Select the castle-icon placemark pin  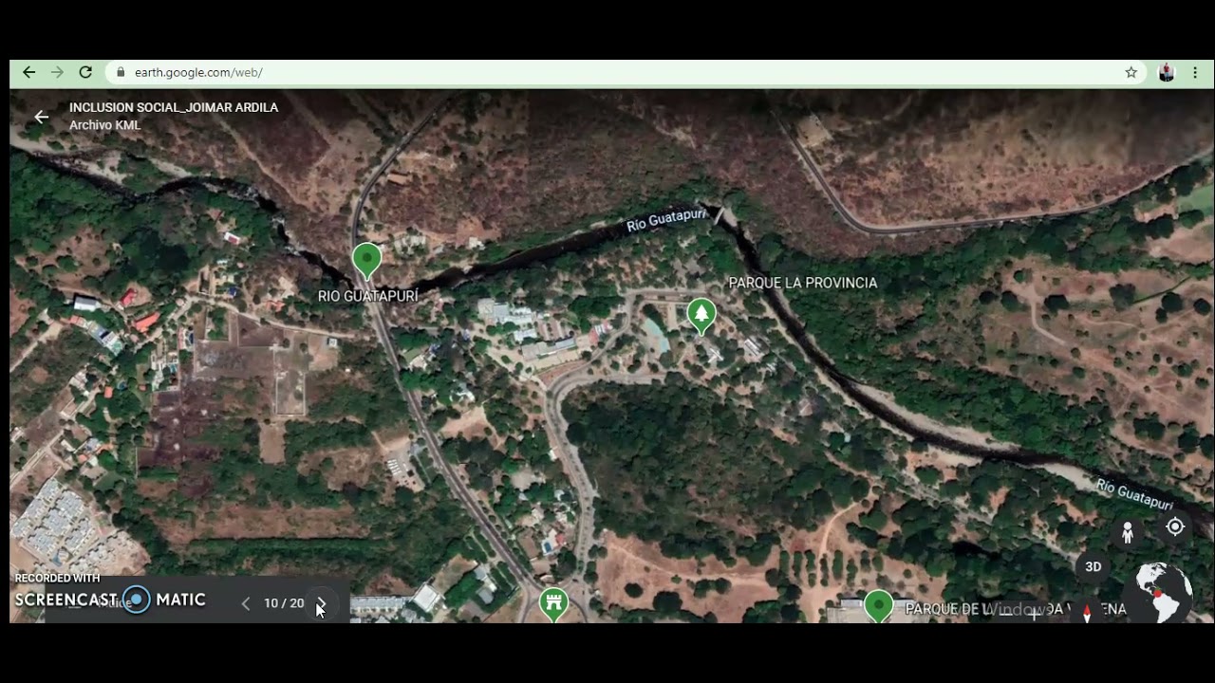click(553, 604)
